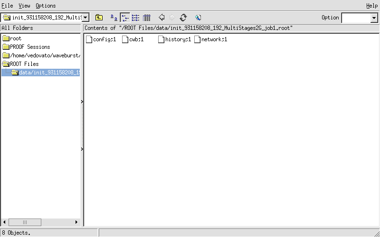
Task: Go back to previous directory
Action: coord(161,18)
